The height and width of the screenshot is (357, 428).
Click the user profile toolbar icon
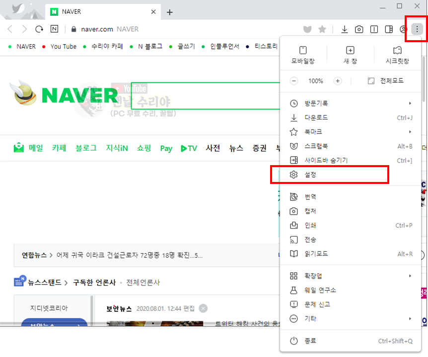pos(403,29)
